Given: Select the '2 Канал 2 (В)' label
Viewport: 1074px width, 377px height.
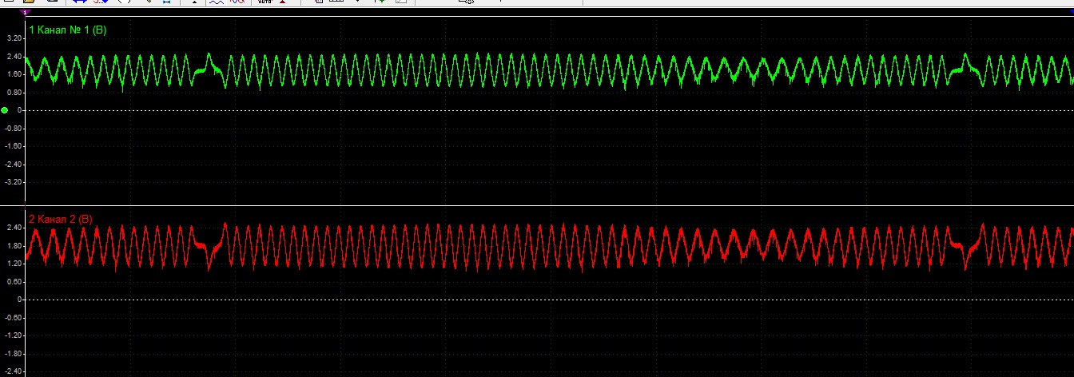Looking at the screenshot, I should tap(61, 219).
